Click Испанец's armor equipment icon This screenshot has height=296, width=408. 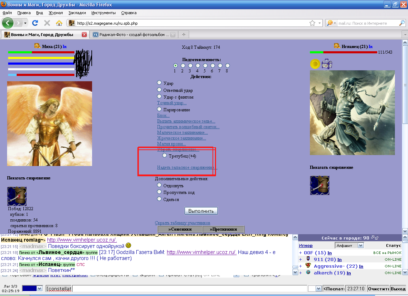(x=319, y=185)
